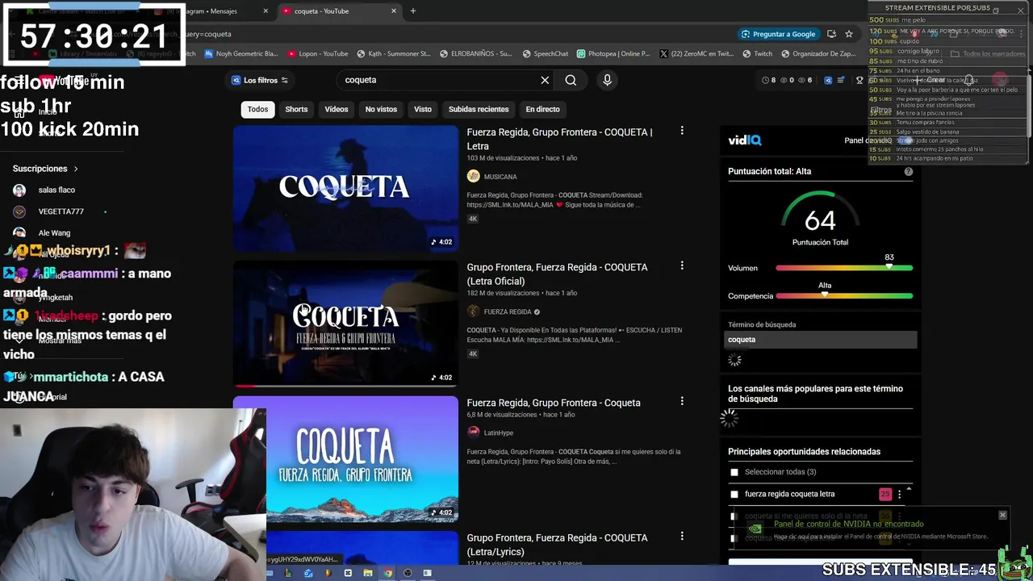Click the Volumen slider marker at 83
Screen dimensions: 1033x581
coord(889,267)
